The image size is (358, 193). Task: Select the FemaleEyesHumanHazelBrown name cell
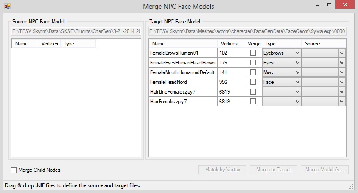pyautogui.click(x=183, y=63)
